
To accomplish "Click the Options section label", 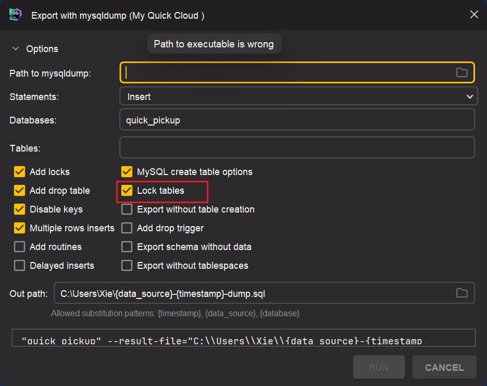I will pyautogui.click(x=42, y=49).
